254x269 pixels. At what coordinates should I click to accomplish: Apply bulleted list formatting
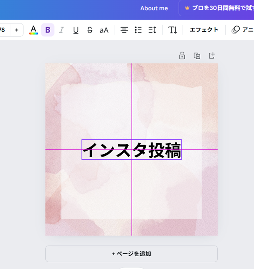pyautogui.click(x=138, y=30)
